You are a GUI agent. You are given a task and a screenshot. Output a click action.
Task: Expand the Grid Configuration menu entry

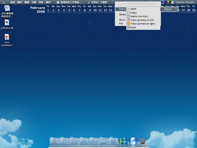point(121,9)
